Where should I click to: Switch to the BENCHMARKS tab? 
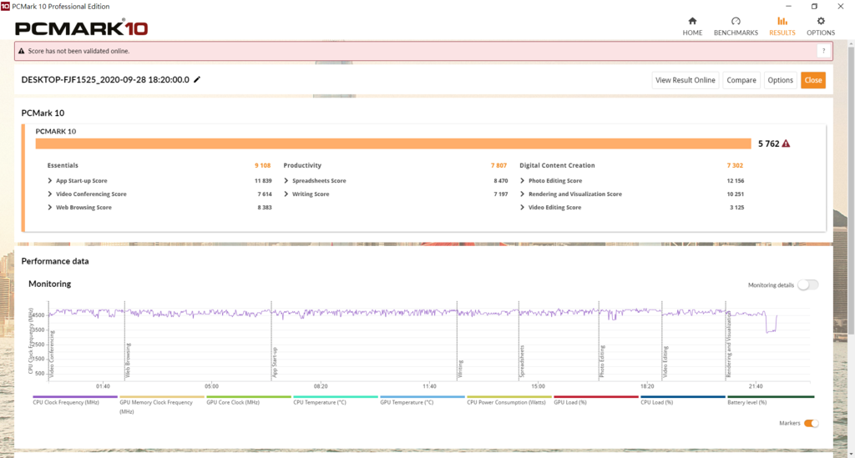736,26
